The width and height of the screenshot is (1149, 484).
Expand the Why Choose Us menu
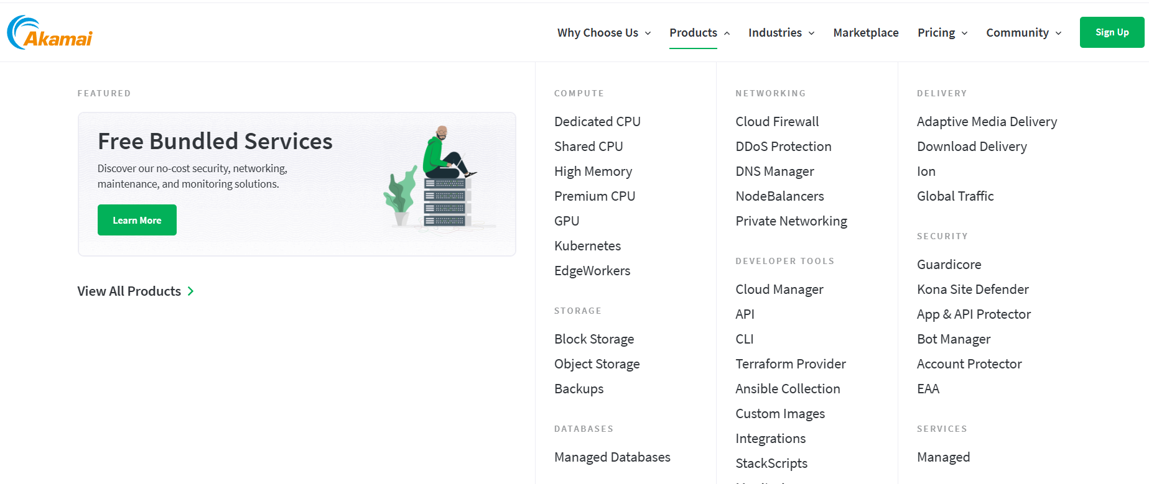click(603, 33)
